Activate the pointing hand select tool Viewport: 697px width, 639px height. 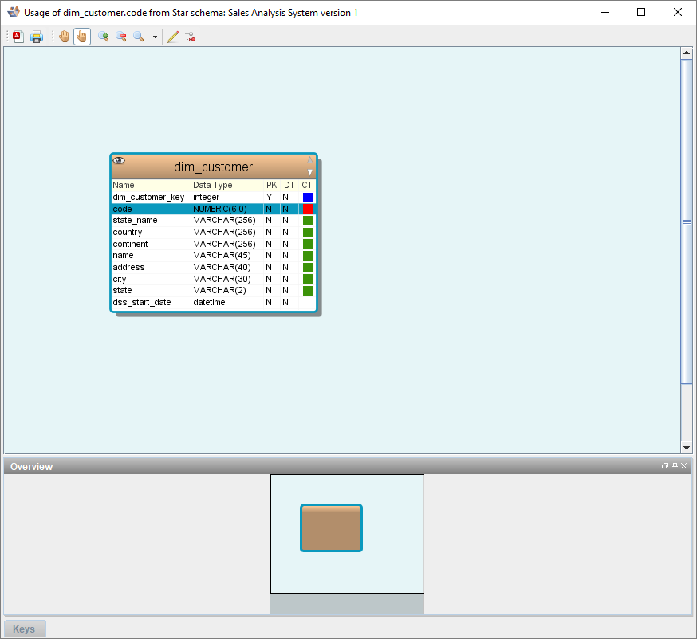pos(81,37)
